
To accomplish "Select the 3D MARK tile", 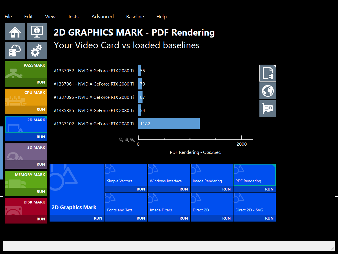I will (x=26, y=152).
